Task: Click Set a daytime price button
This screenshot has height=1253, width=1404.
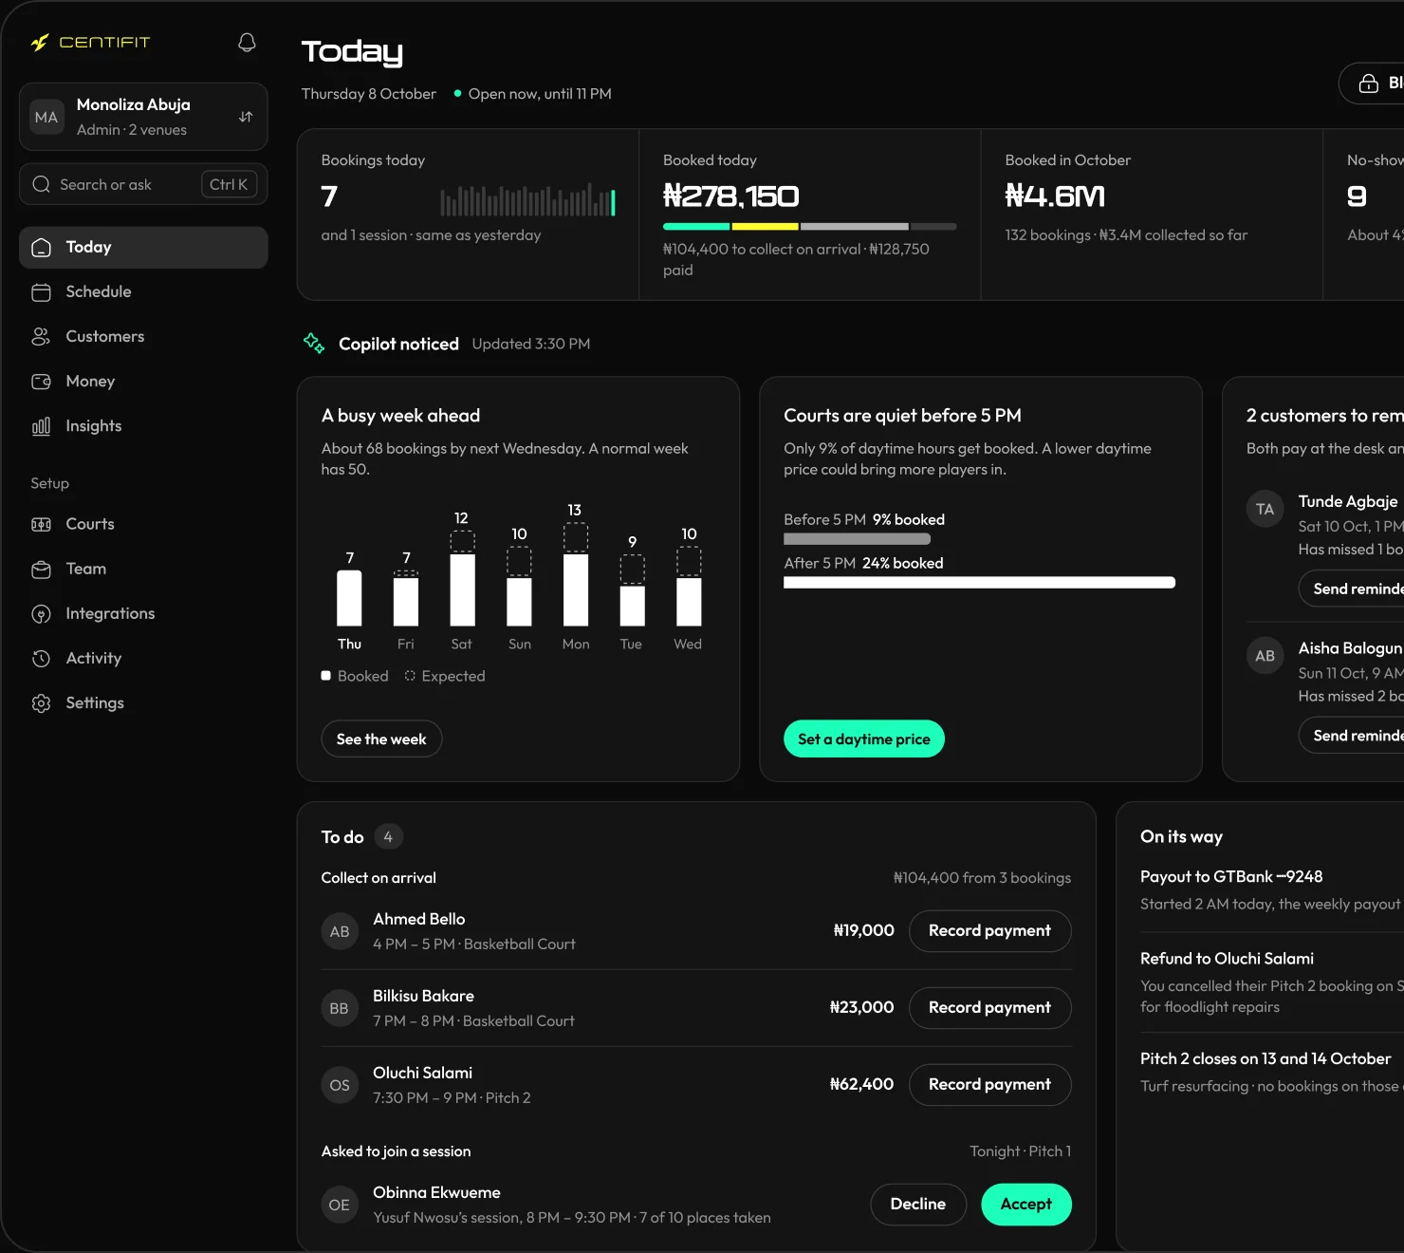Action: (x=864, y=739)
